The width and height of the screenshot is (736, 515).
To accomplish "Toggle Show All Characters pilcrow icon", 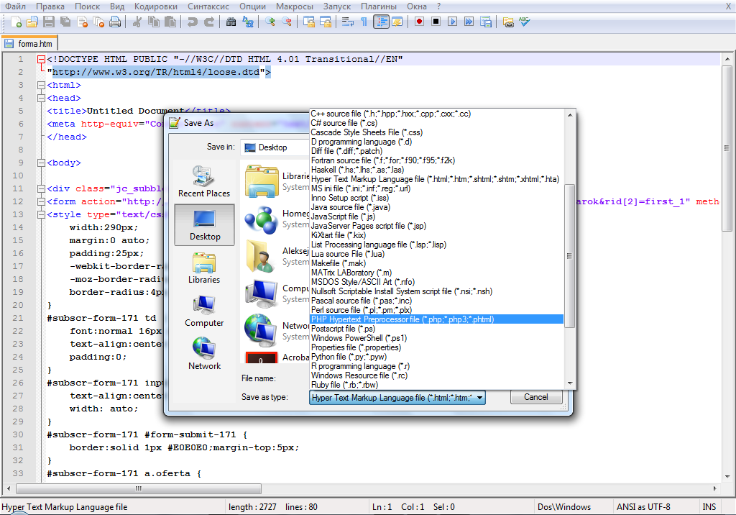I will 364,22.
